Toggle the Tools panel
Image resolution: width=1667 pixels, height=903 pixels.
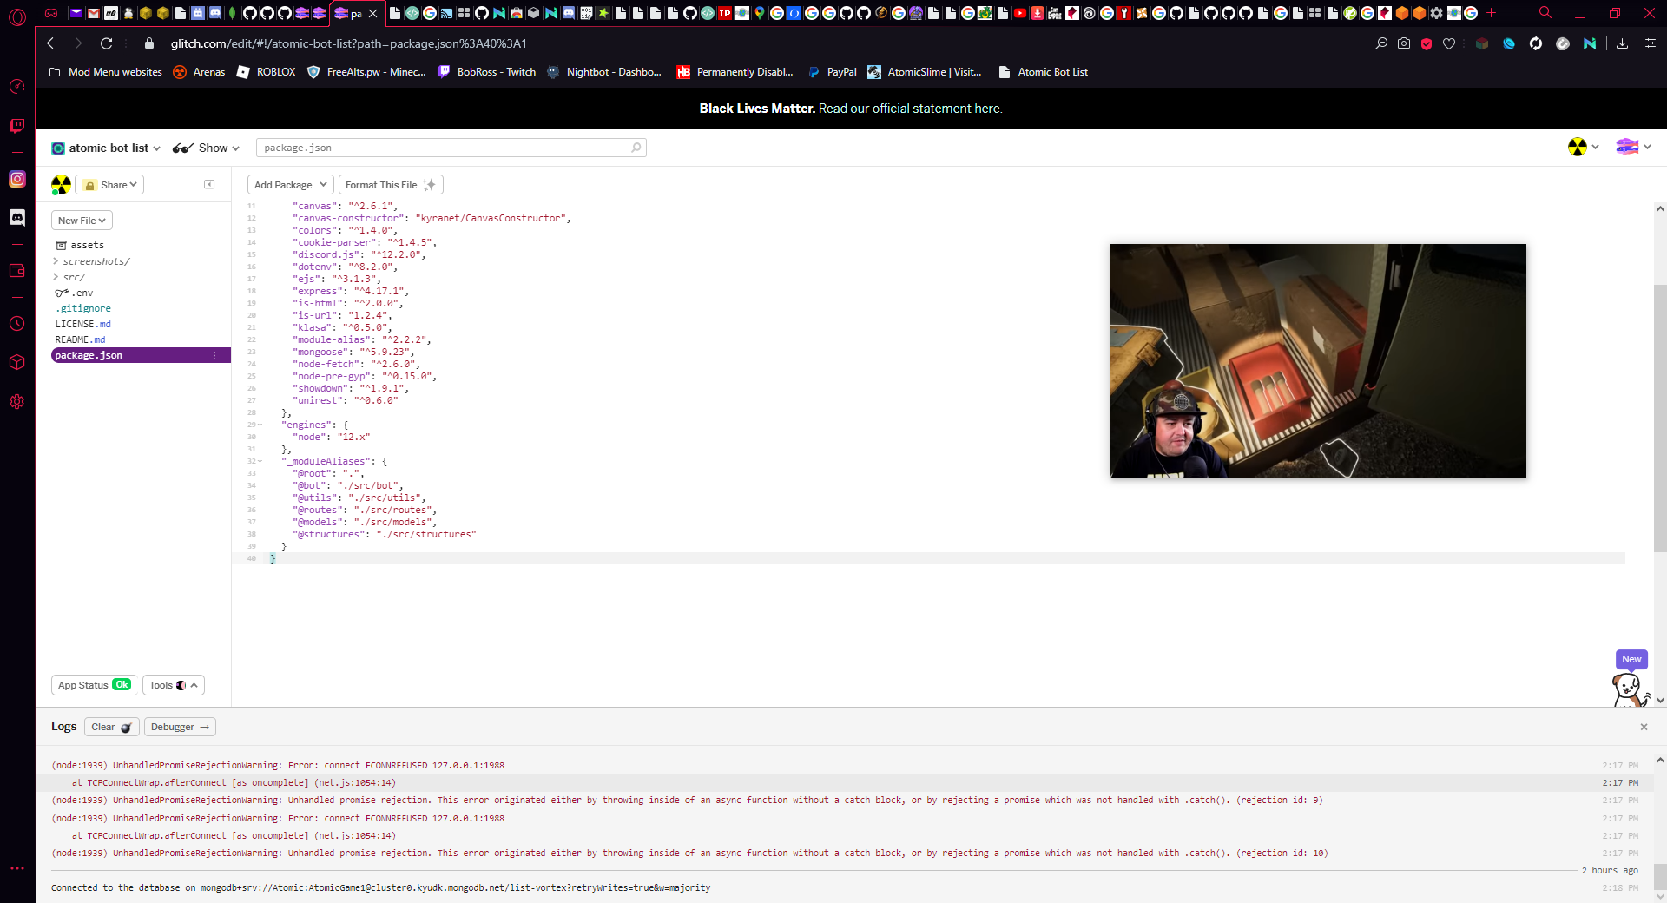point(173,685)
